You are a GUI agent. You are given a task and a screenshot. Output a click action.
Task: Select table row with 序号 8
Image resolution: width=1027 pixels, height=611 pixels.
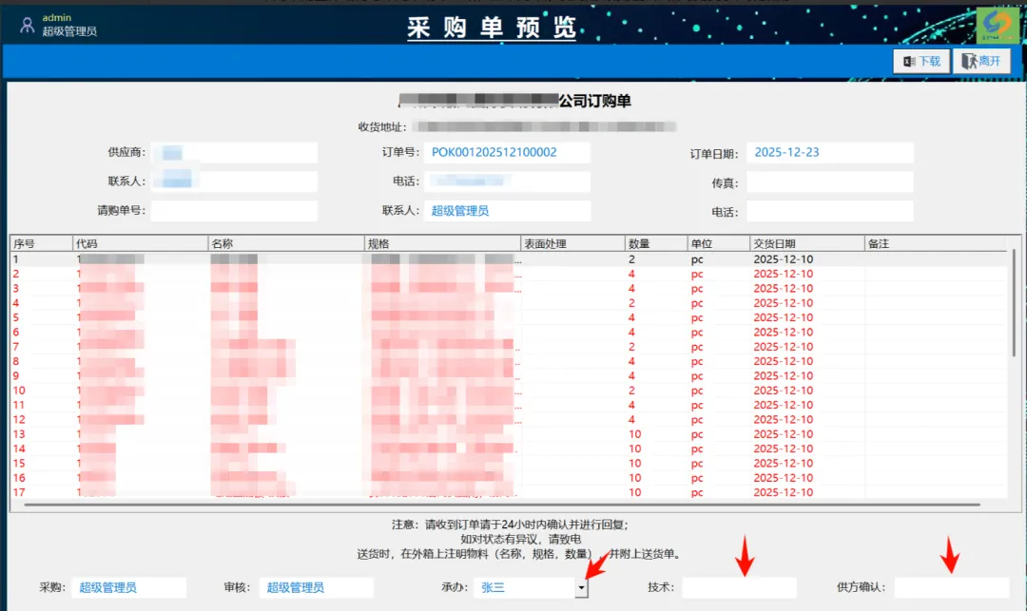[x=509, y=361]
